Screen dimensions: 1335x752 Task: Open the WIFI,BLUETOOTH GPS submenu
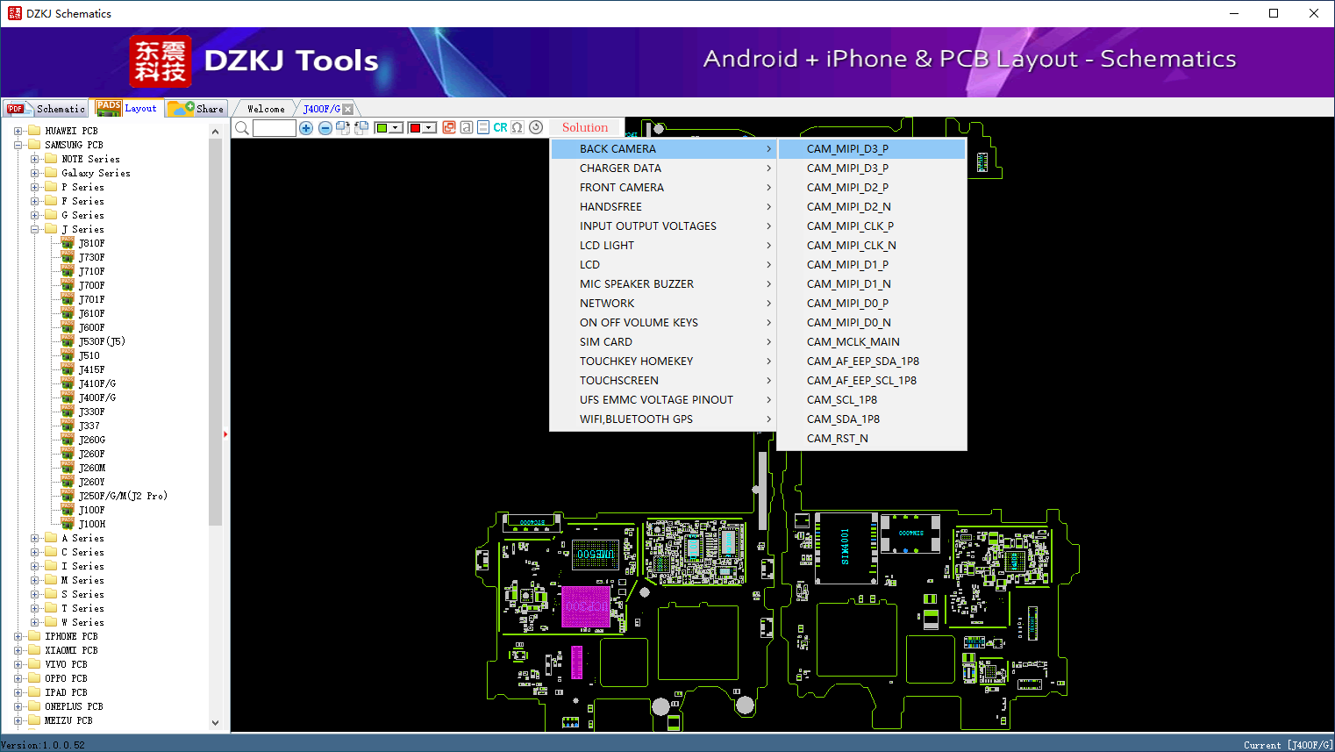663,419
